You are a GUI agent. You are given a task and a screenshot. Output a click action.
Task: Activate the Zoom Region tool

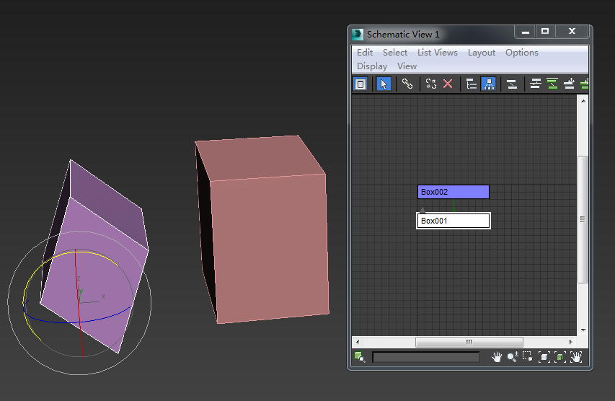pyautogui.click(x=528, y=357)
